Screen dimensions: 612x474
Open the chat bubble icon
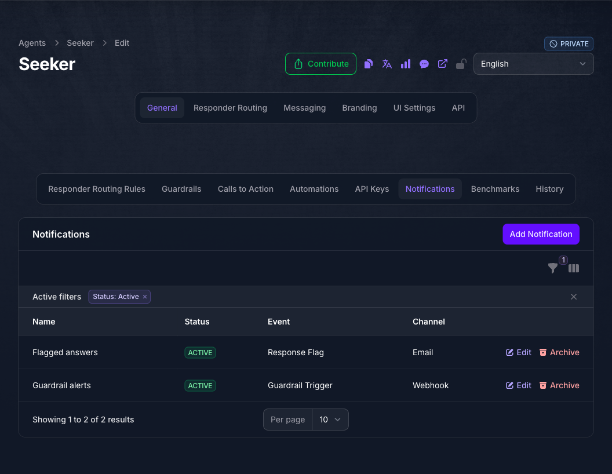(x=424, y=64)
